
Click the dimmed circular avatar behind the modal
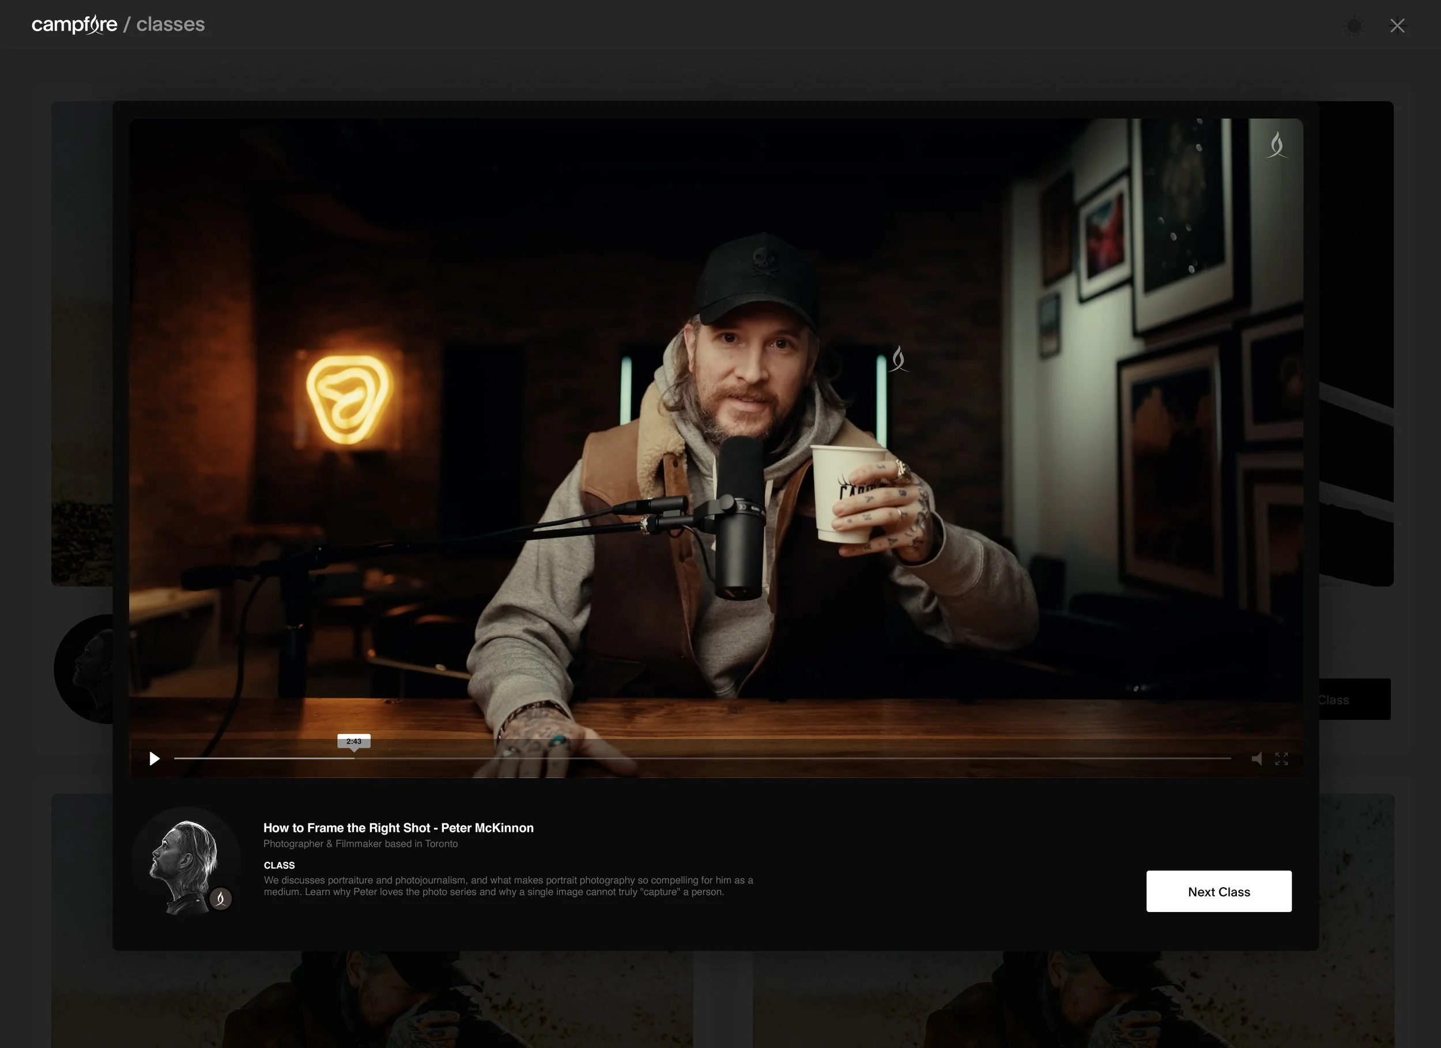(84, 669)
